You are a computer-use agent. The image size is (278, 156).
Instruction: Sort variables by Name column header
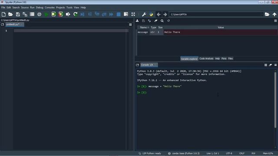(143, 27)
